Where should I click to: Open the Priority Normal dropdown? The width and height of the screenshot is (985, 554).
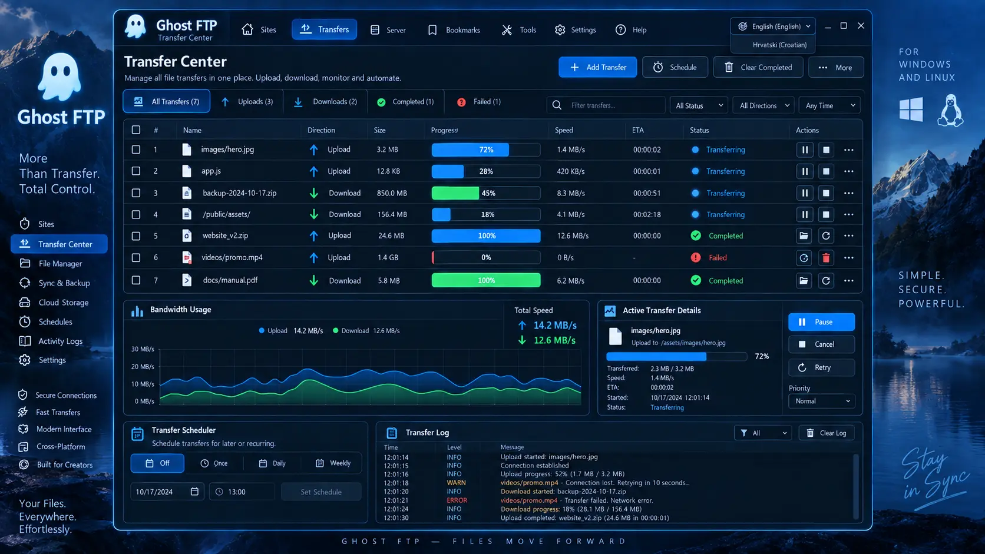tap(822, 402)
